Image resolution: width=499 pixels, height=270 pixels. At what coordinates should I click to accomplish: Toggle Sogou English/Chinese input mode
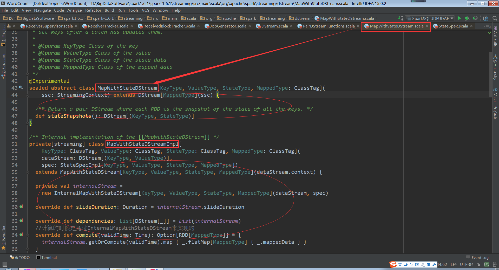400,265
